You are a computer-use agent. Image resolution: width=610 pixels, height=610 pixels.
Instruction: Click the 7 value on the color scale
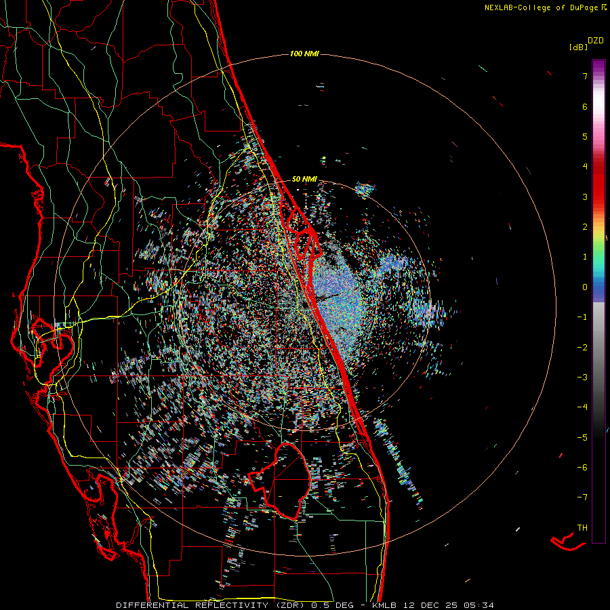point(585,76)
